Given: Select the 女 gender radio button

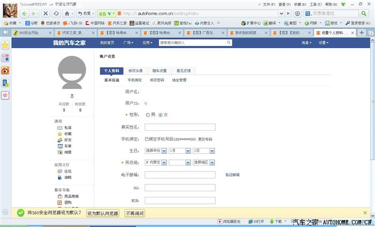Looking at the screenshot, I should click(x=160, y=115).
